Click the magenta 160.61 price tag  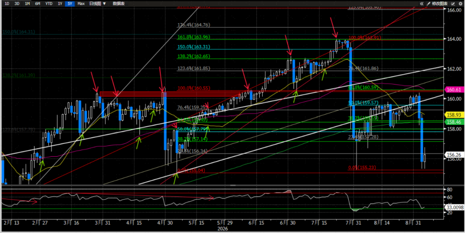pos(453,89)
